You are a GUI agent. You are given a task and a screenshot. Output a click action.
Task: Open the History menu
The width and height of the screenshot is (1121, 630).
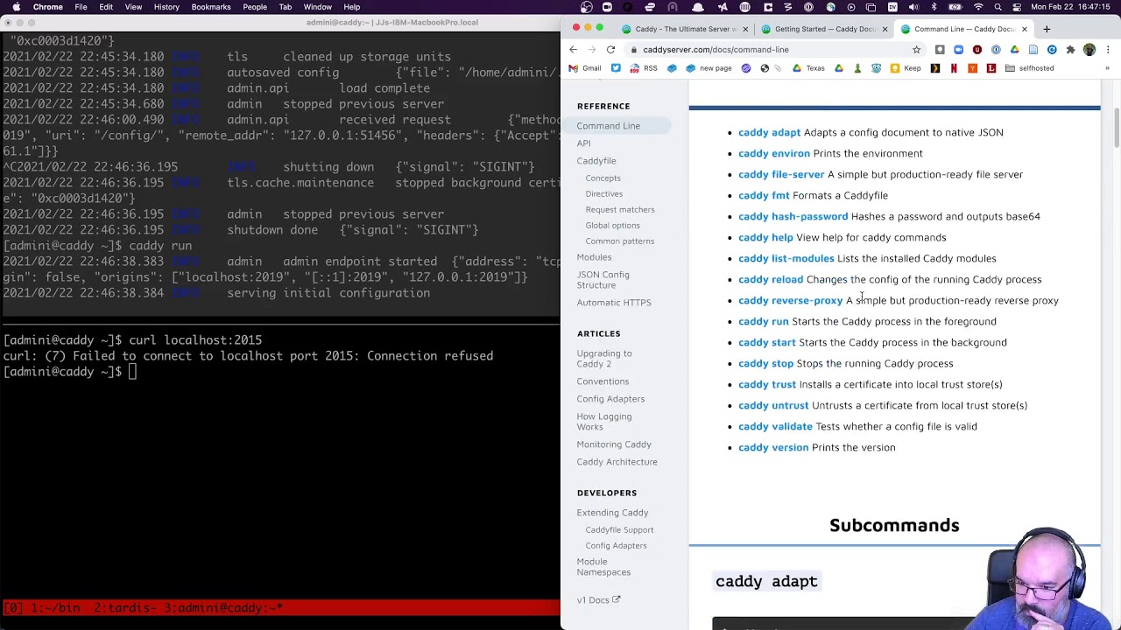tap(166, 7)
